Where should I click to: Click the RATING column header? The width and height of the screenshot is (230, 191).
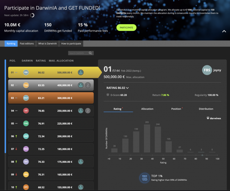[x=41, y=61]
